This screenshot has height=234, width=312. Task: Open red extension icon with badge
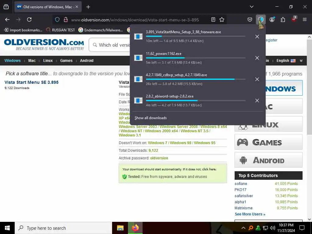tap(294, 19)
